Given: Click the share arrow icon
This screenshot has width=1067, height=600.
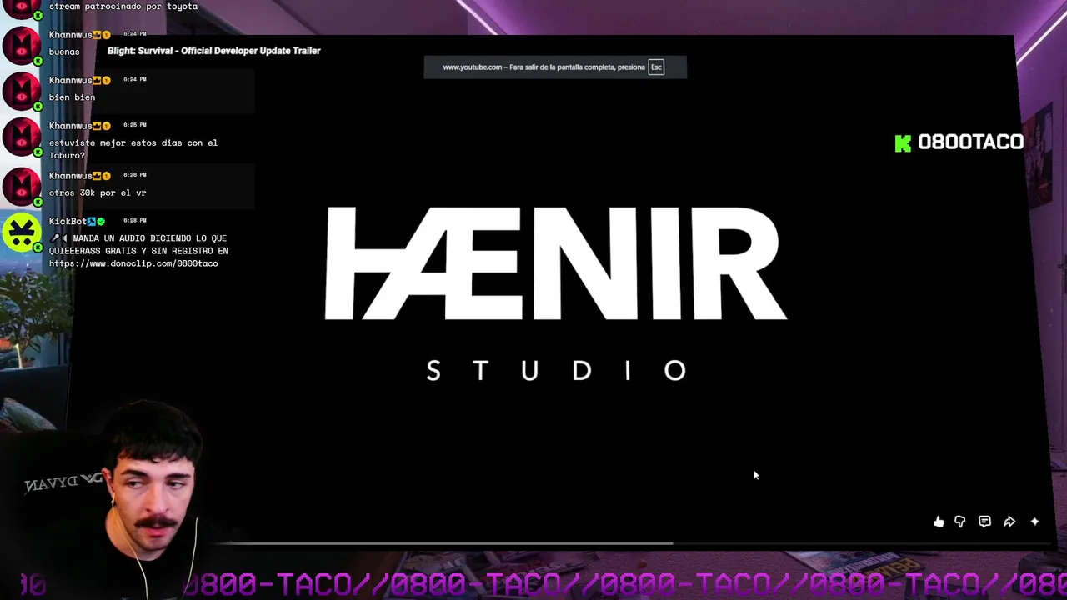Looking at the screenshot, I should [1009, 522].
